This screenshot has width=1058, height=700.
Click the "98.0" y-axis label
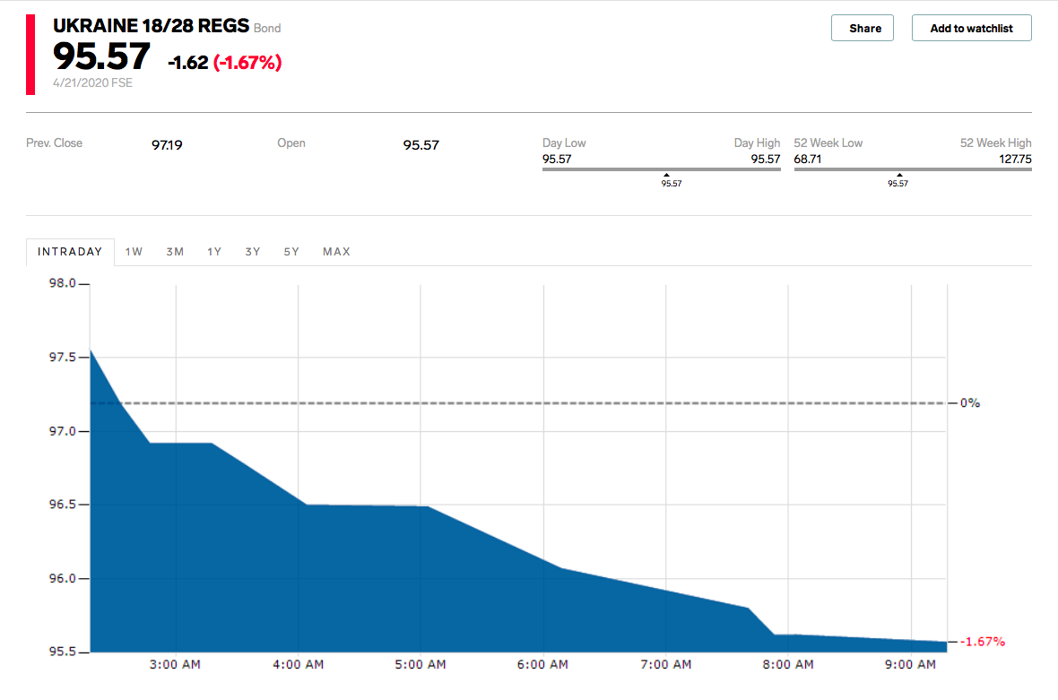pos(62,283)
